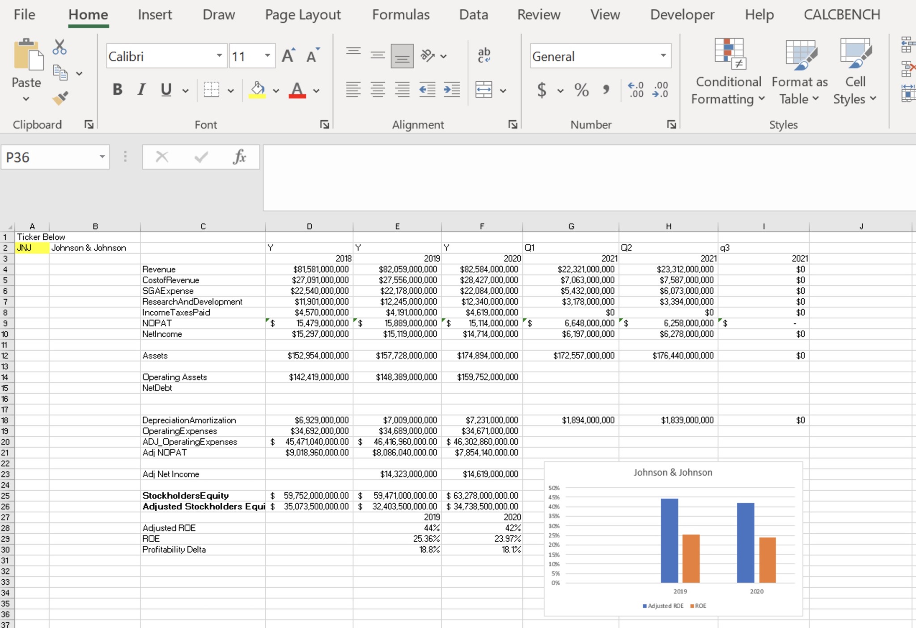Click the Format Painter brush icon
Viewport: 916px width, 628px height.
coord(60,98)
